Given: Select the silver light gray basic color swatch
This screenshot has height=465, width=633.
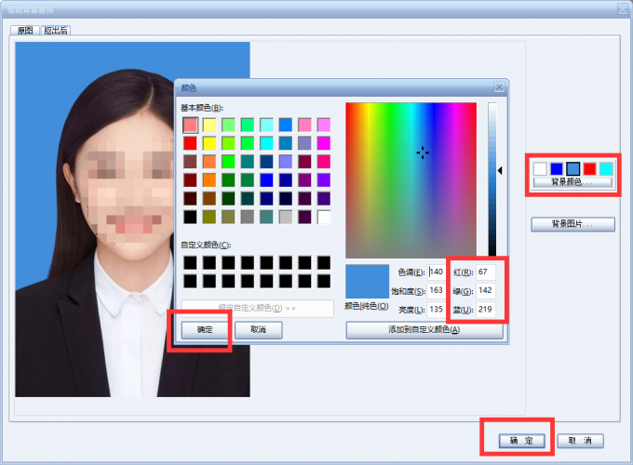Looking at the screenshot, I should 286,217.
